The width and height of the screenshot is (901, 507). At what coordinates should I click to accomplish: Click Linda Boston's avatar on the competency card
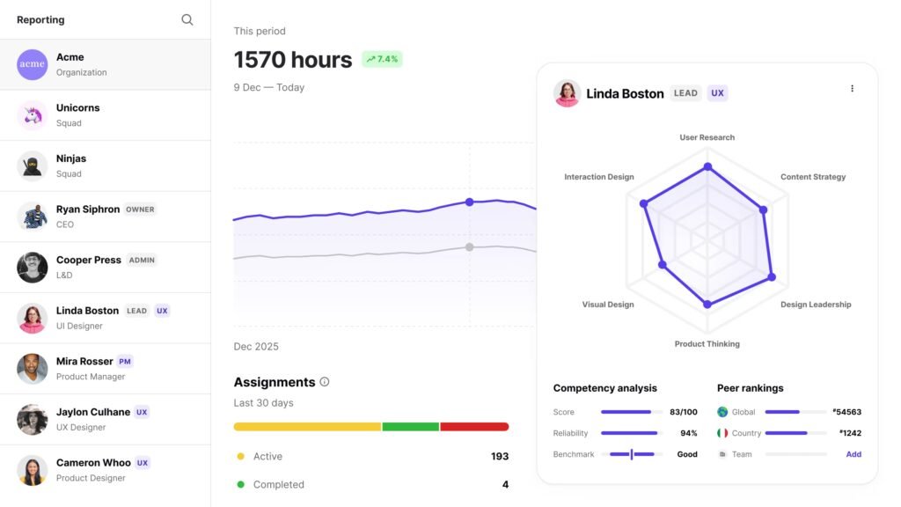567,94
